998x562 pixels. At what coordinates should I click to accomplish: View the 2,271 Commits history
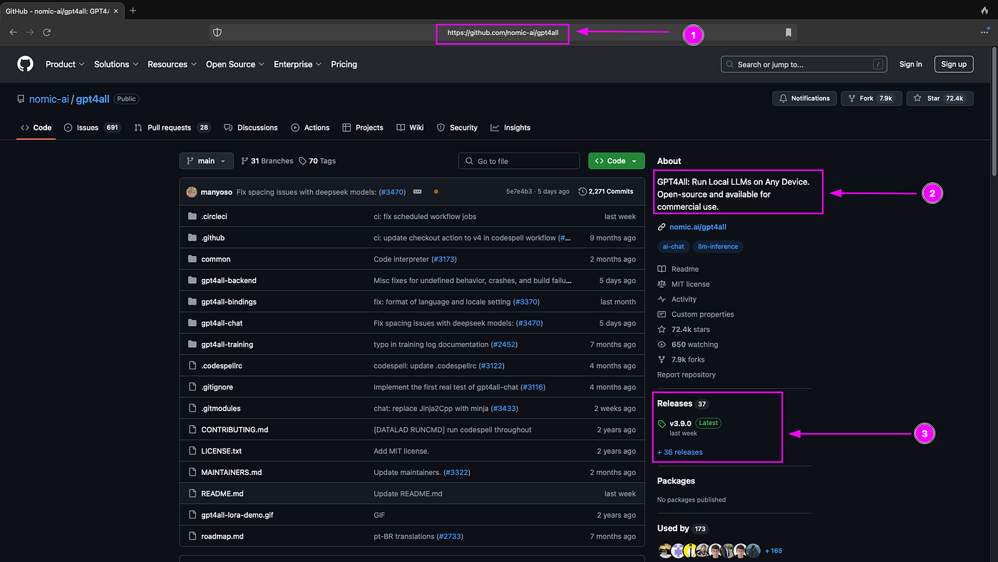[x=606, y=191]
